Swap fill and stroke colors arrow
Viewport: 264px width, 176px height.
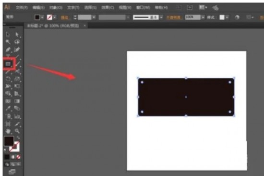[x=18, y=138]
